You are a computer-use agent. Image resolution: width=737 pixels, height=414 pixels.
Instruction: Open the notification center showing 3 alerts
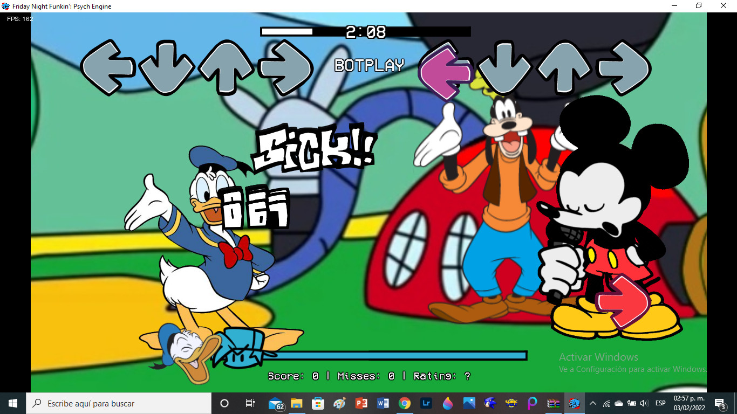[x=720, y=403]
